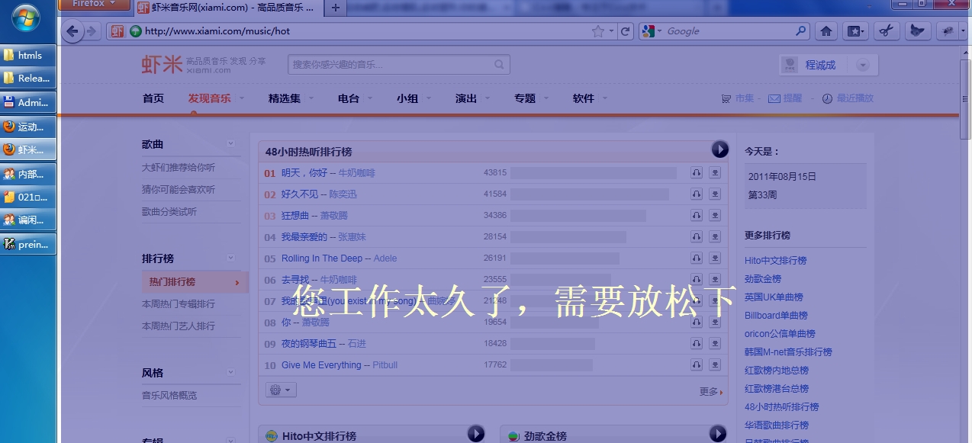This screenshot has width=972, height=443.
Task: Listen to 狂想曲 via headphone icon
Action: pyautogui.click(x=697, y=216)
